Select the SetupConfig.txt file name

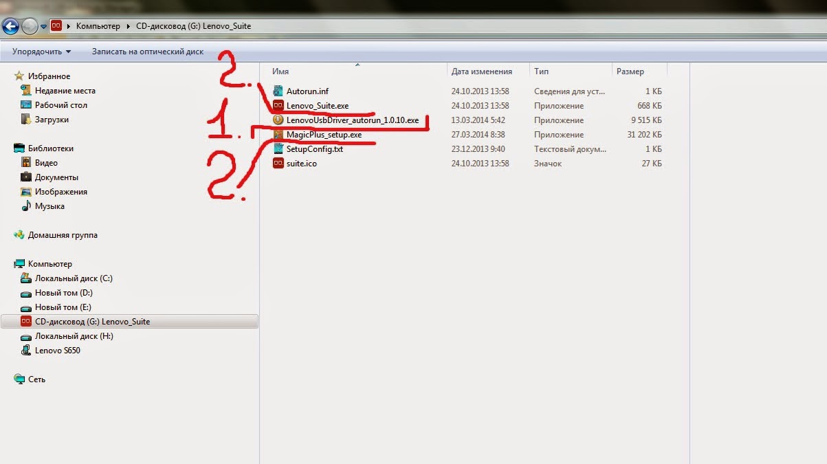[x=315, y=149]
